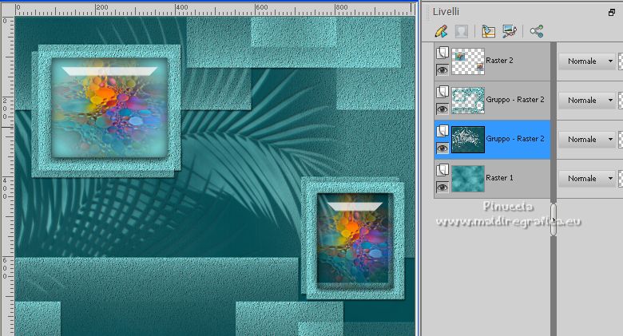Select the Raster 1 layer thumbnail
This screenshot has width=623, height=336.
[468, 179]
